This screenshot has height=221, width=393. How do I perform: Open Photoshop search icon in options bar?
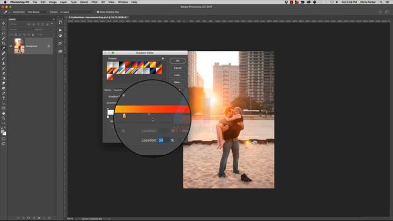coord(380,12)
